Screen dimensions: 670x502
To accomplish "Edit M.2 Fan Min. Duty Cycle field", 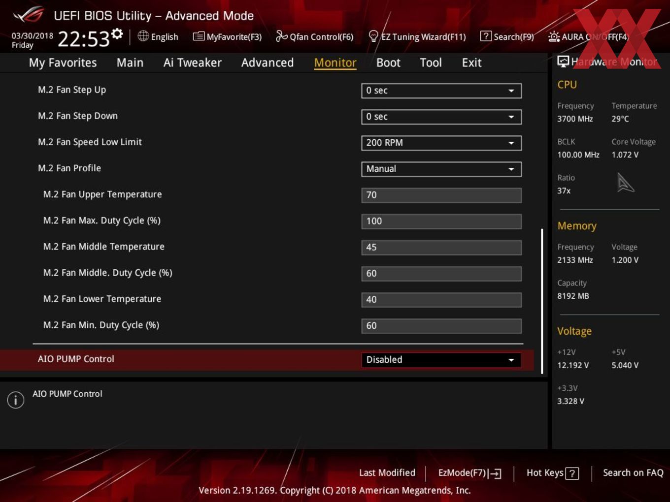I will pyautogui.click(x=441, y=325).
